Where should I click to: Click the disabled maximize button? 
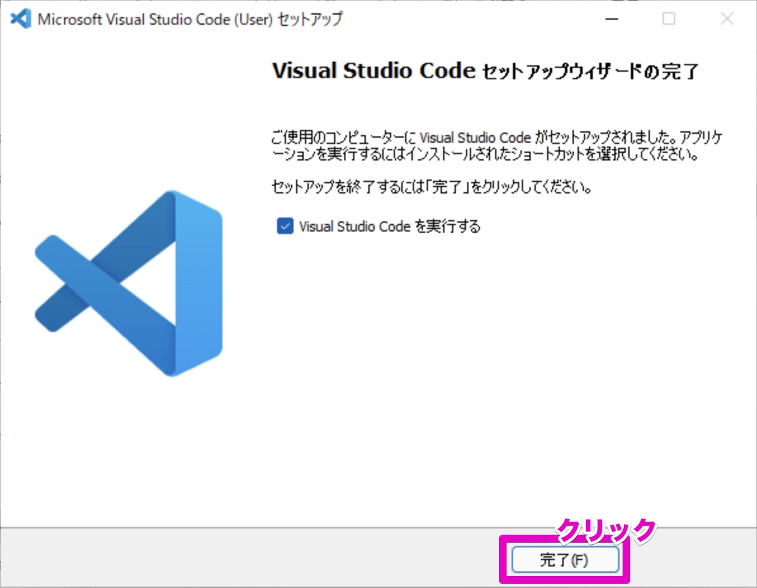(668, 19)
